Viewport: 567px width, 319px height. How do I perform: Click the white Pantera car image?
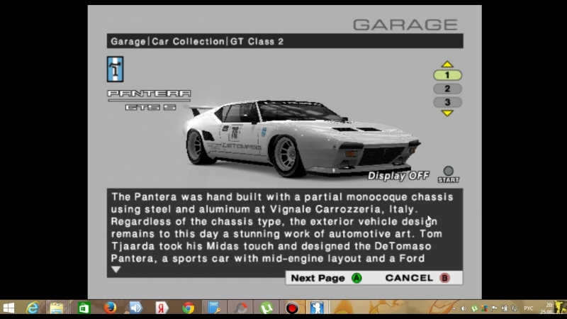pyautogui.click(x=302, y=138)
